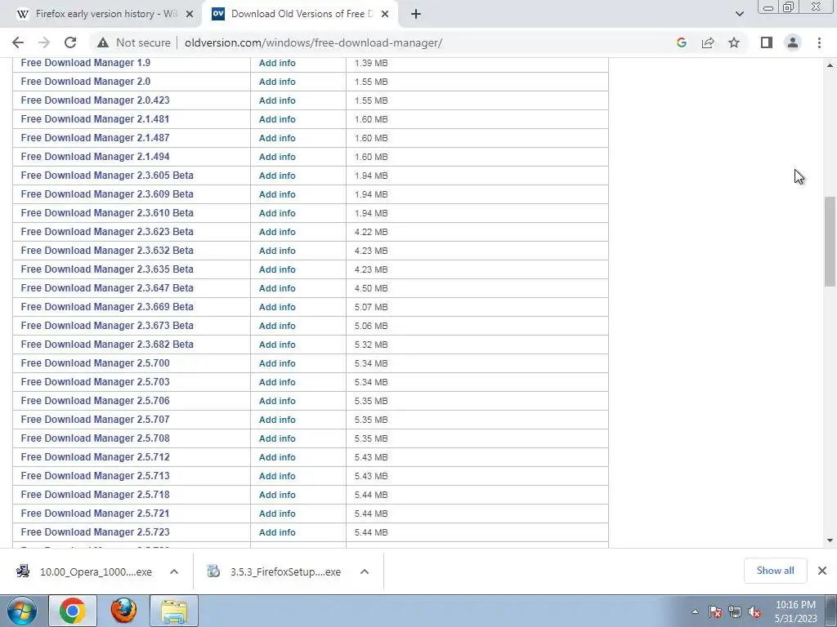This screenshot has width=837, height=627.
Task: Select the Download Old Versions tab
Action: pos(299,15)
